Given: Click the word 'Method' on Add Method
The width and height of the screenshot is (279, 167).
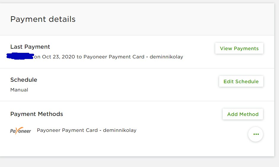Looking at the screenshot, I should 249,114.
